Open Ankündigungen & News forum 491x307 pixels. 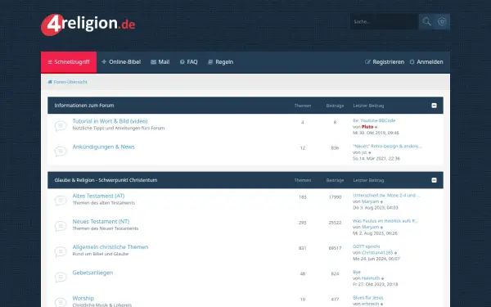coord(103,147)
